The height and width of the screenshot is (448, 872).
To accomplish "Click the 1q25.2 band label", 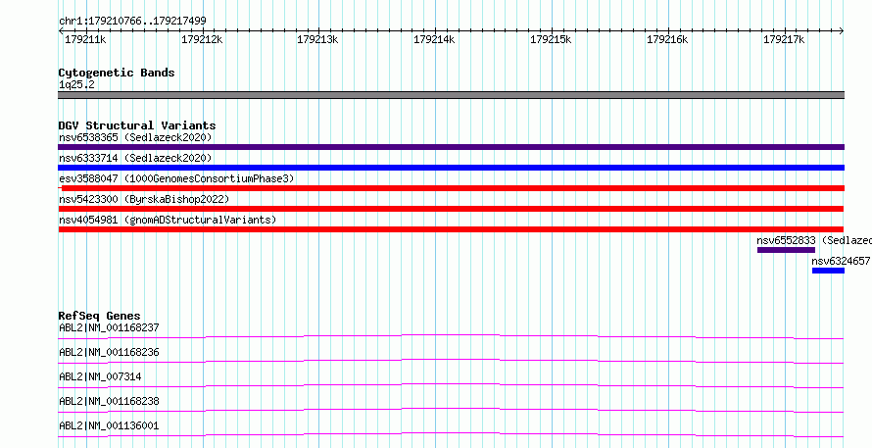I will pos(76,84).
